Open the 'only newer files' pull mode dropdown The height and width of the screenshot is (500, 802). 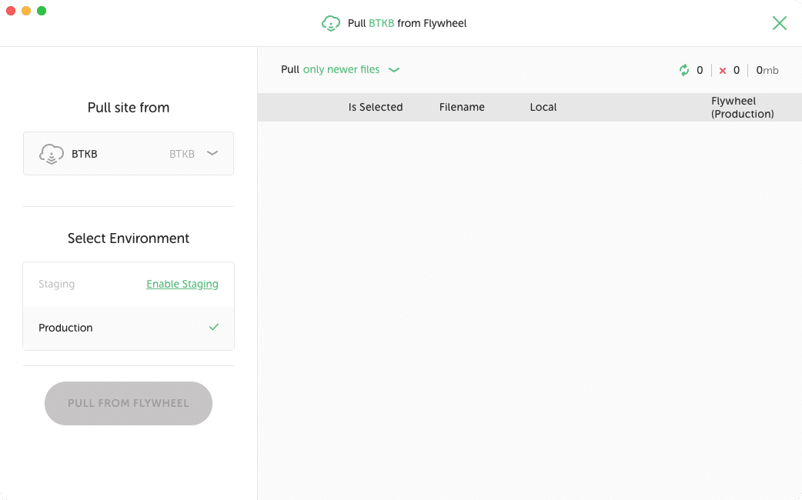click(x=341, y=69)
